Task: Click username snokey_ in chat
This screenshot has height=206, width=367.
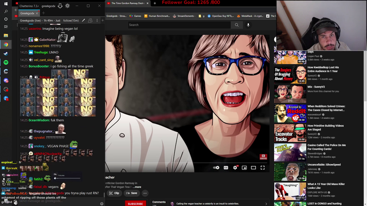Action: (x=40, y=146)
